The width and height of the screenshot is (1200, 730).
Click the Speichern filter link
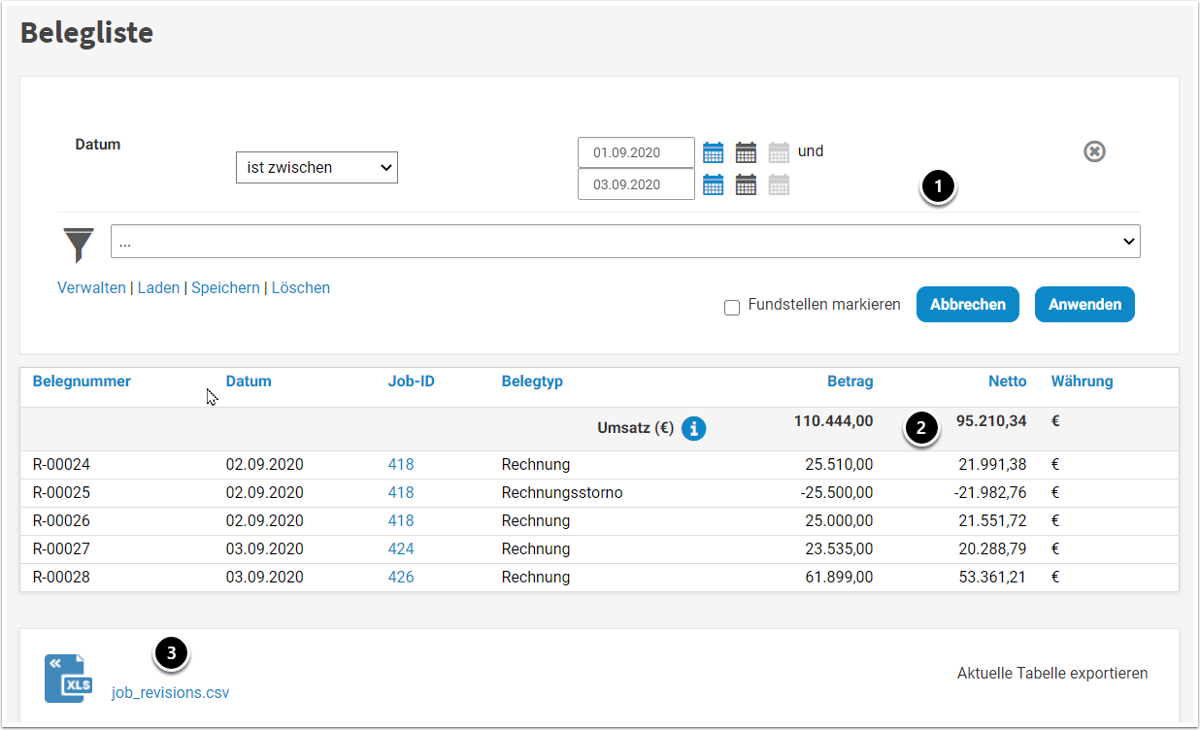[225, 288]
